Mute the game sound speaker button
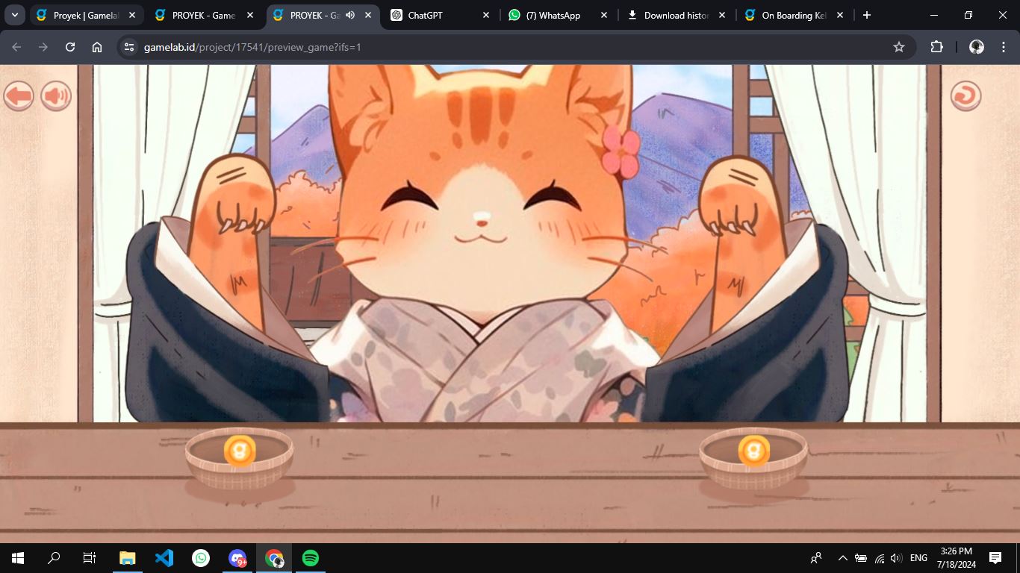This screenshot has height=573, width=1020. (56, 96)
